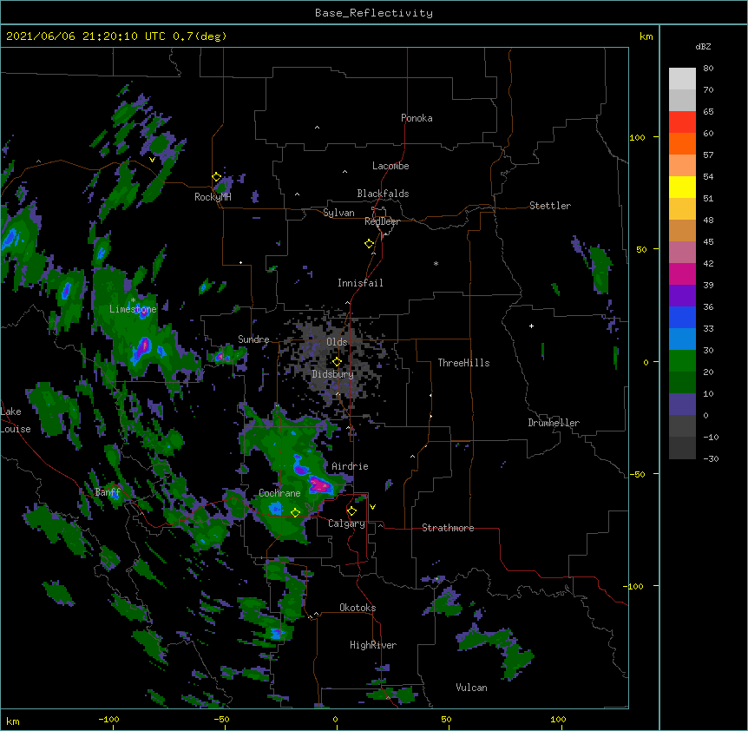
Task: Click the Stettler label
Action: (x=550, y=206)
